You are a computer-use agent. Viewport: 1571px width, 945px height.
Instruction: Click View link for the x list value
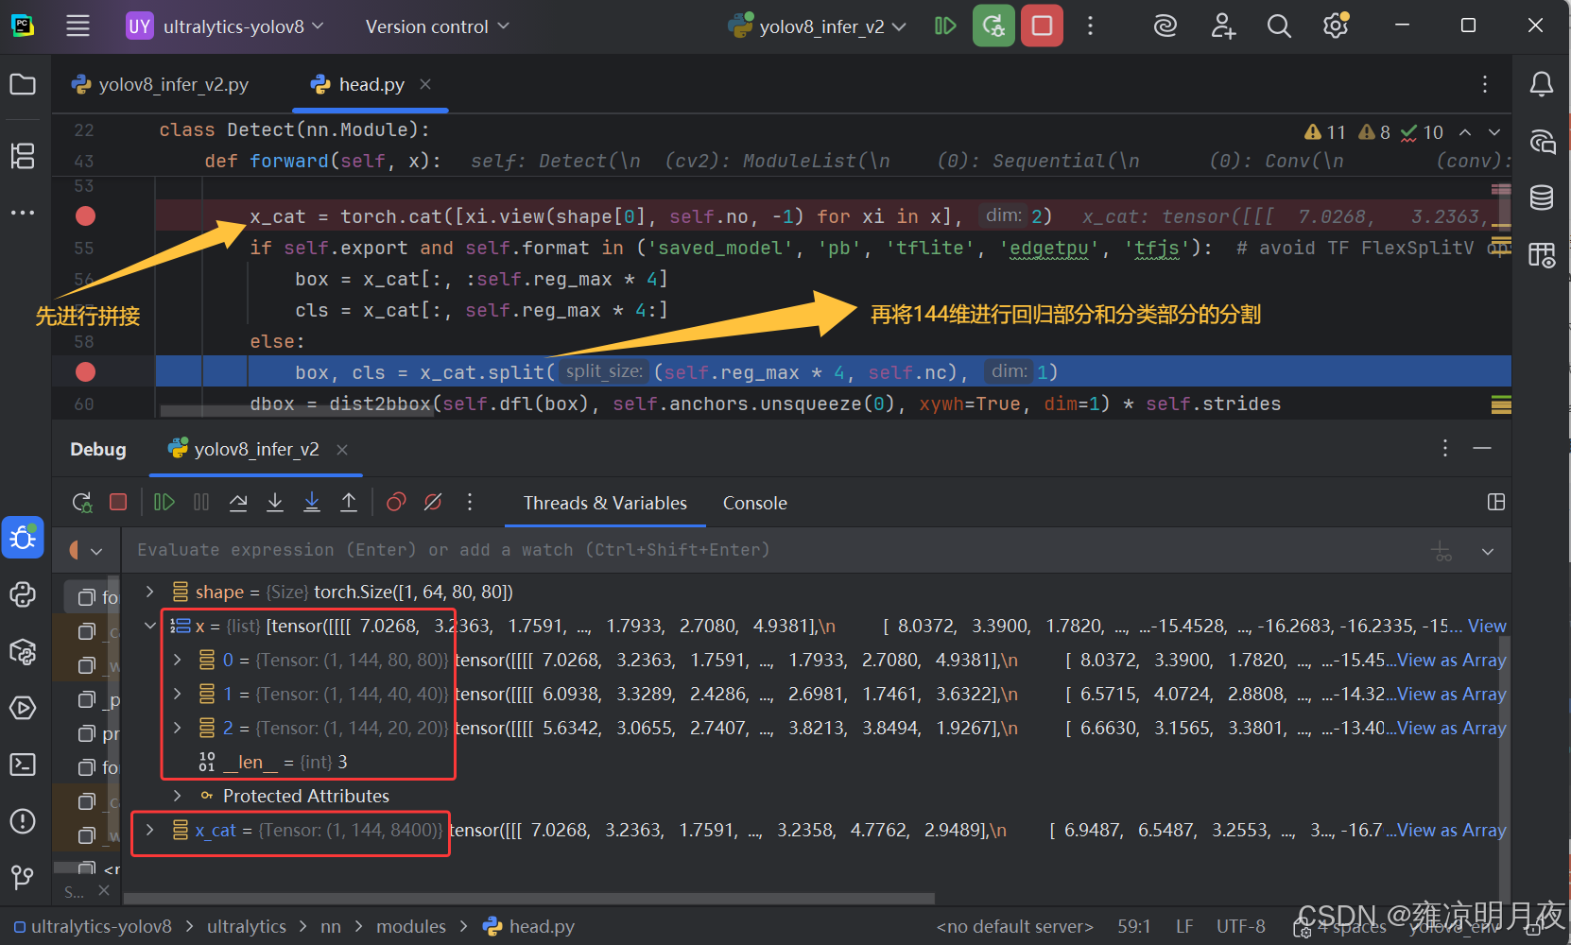(1487, 626)
